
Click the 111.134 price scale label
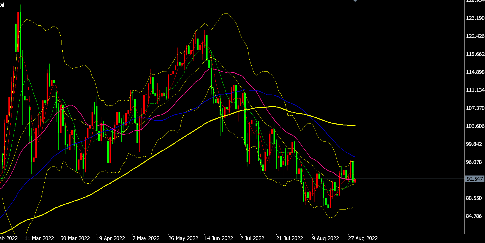(475, 90)
